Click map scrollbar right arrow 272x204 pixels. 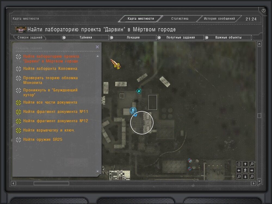pos(254,183)
